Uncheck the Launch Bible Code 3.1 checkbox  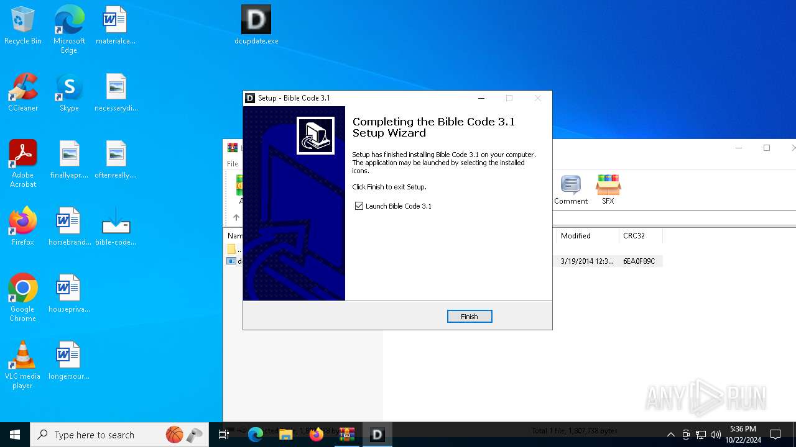point(359,206)
